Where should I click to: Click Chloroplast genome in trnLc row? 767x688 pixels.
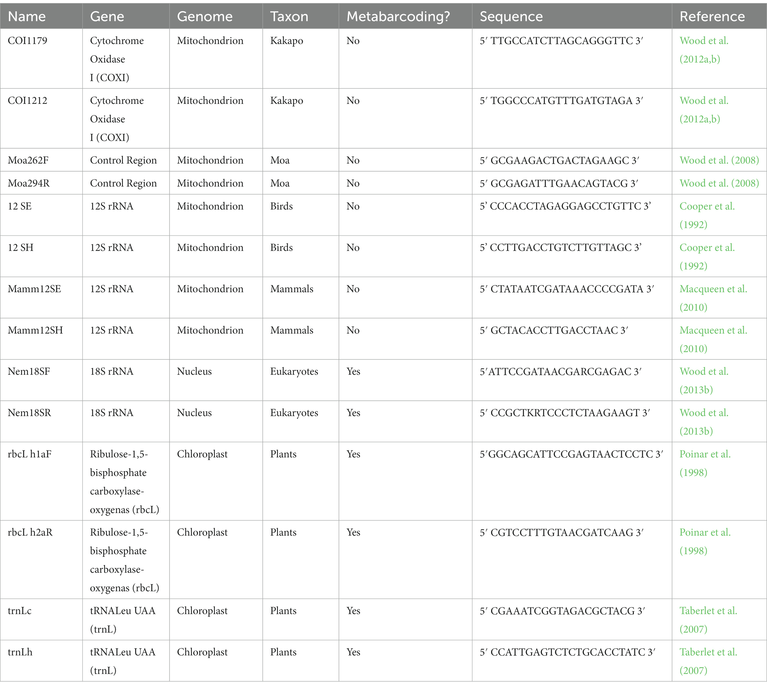[203, 611]
